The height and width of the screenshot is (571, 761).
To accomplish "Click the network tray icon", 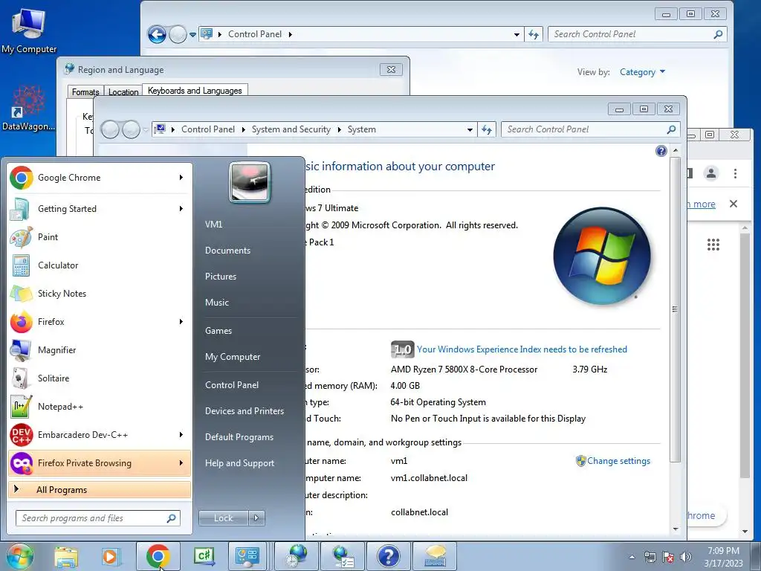I will 650,557.
